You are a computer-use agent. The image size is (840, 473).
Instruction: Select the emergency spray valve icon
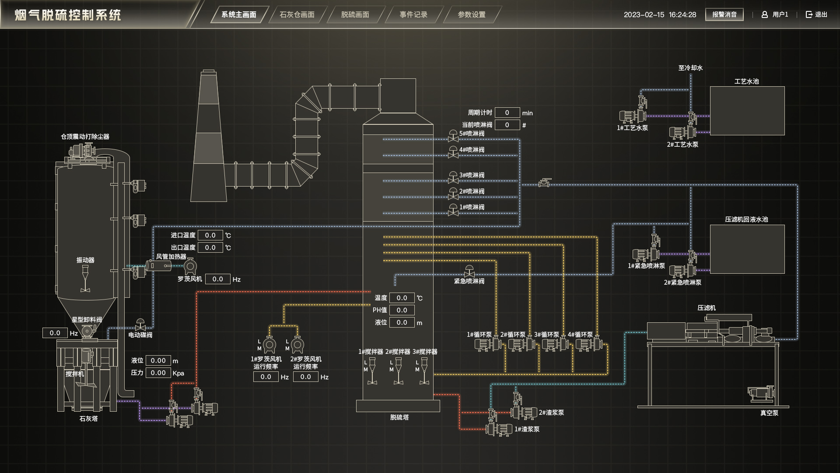pos(469,271)
